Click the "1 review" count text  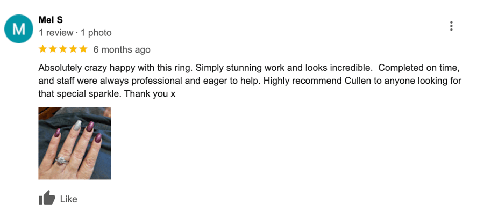click(x=56, y=33)
